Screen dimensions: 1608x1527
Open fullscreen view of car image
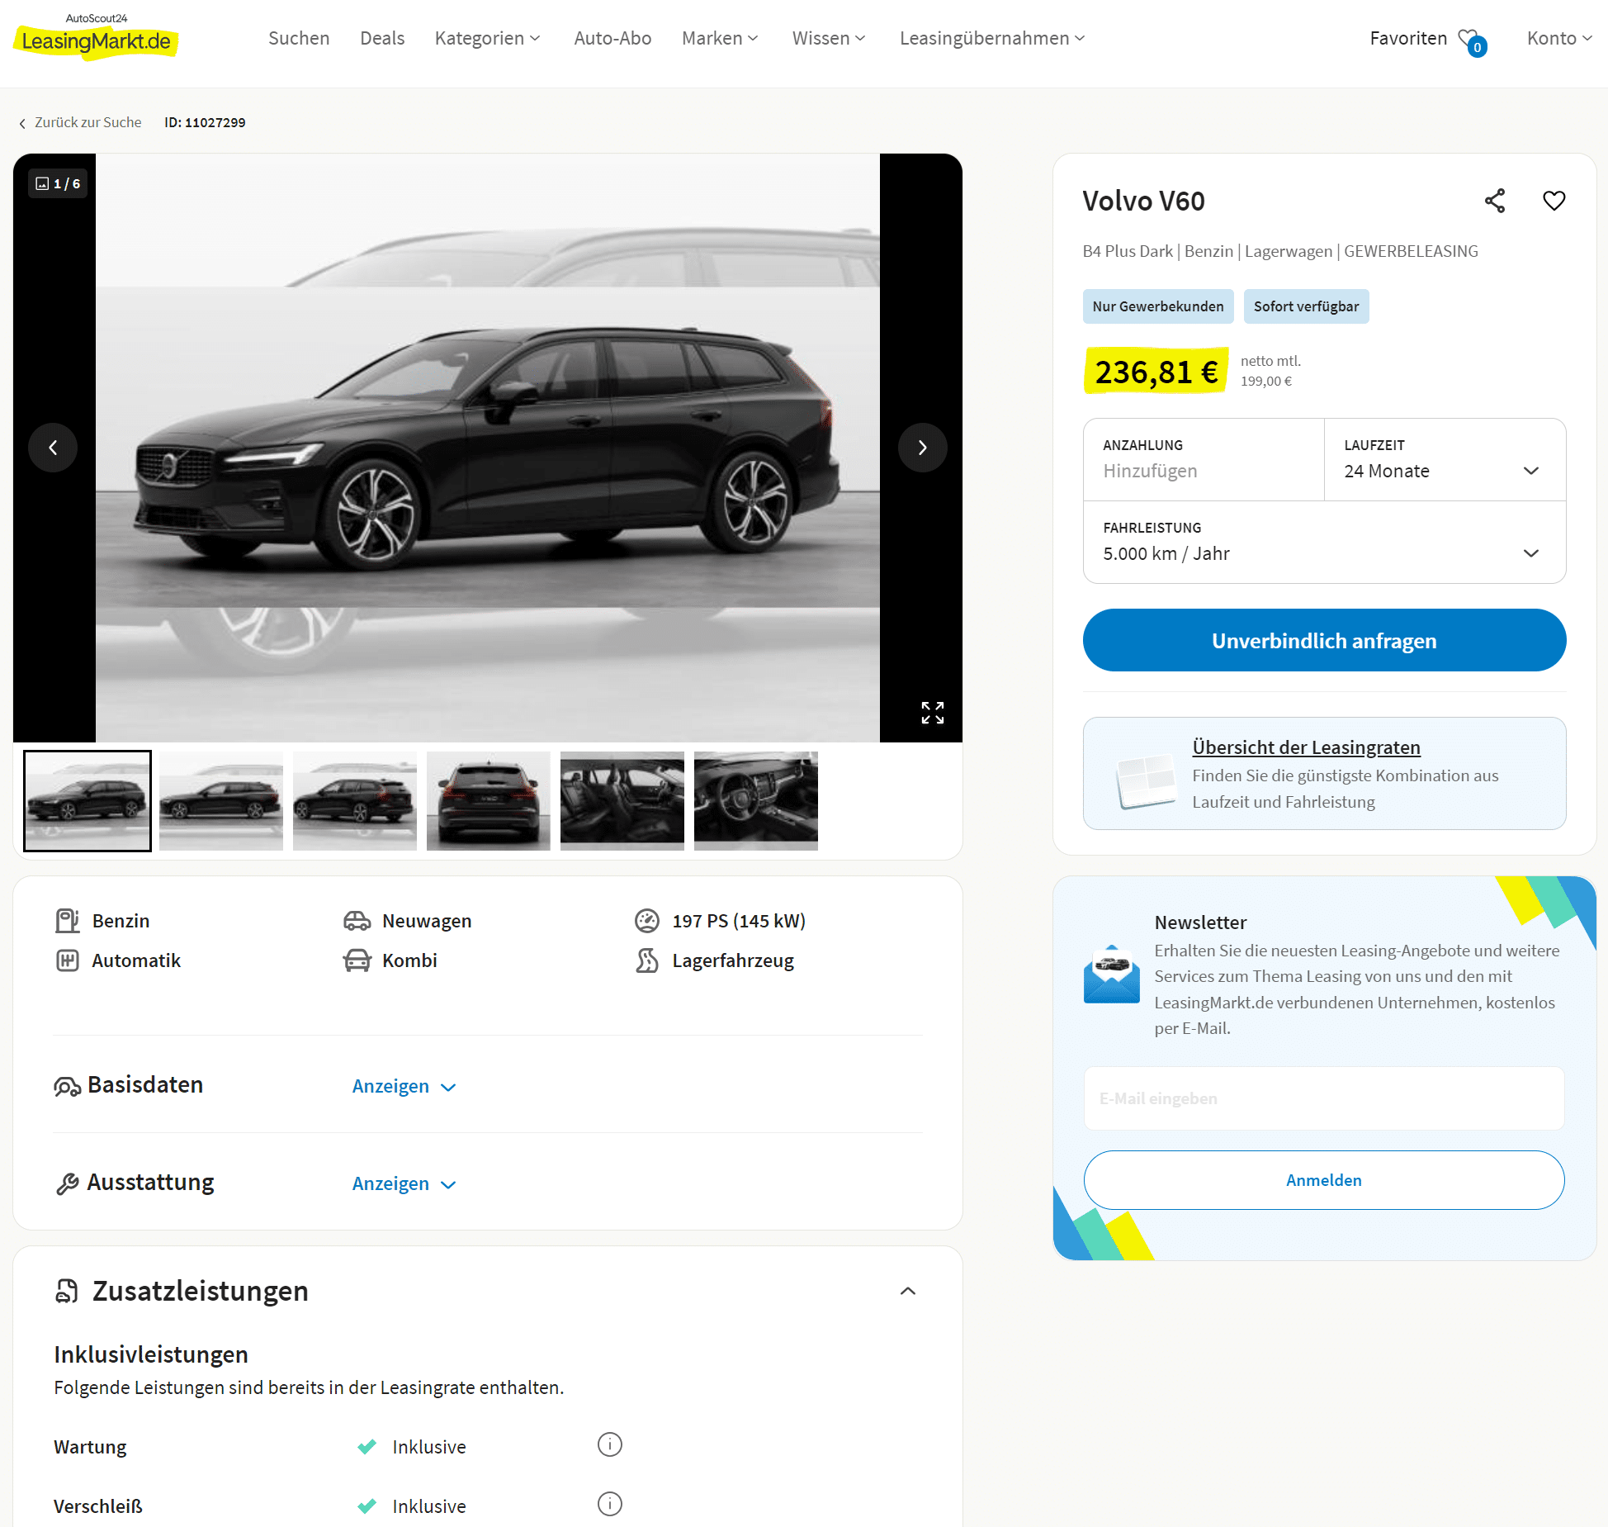click(x=933, y=713)
